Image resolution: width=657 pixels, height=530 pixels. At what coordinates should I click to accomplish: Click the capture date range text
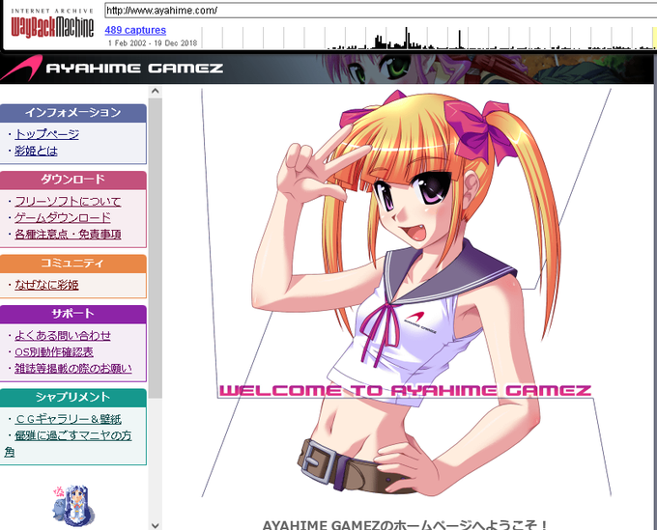(153, 43)
